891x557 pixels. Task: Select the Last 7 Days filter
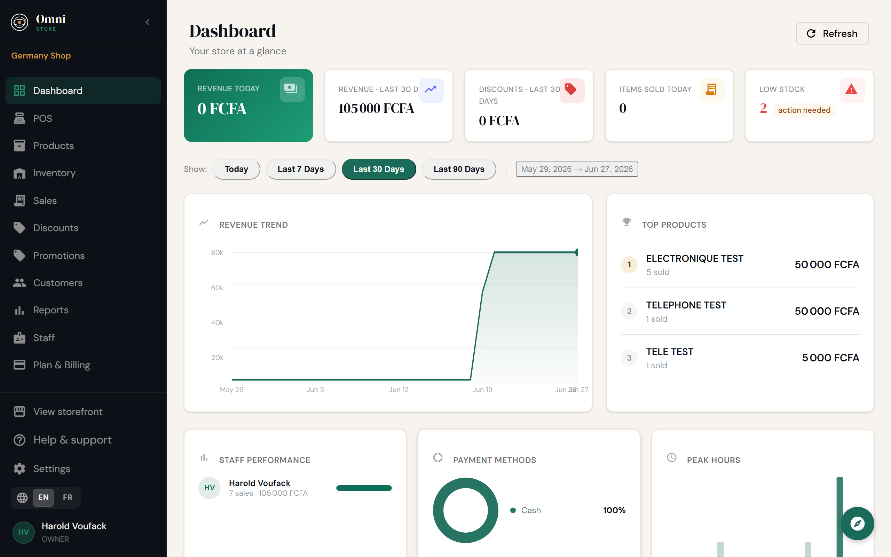(x=301, y=169)
